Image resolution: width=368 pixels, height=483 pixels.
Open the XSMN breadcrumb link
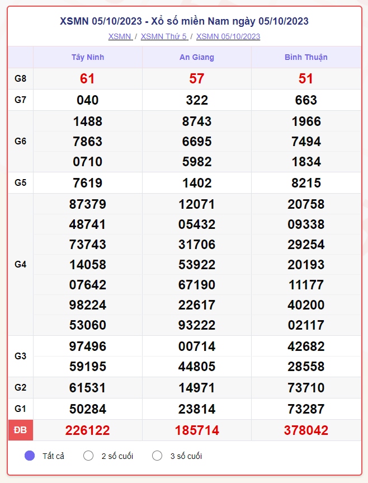tap(120, 36)
